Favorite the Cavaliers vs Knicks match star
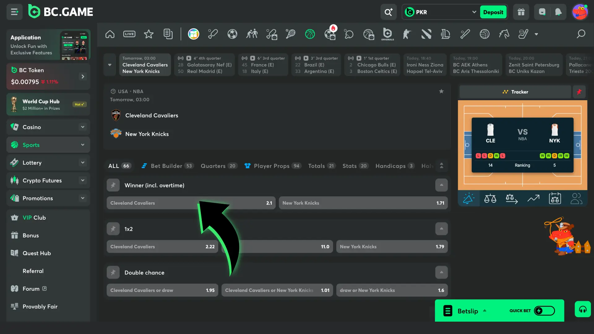 [x=441, y=91]
